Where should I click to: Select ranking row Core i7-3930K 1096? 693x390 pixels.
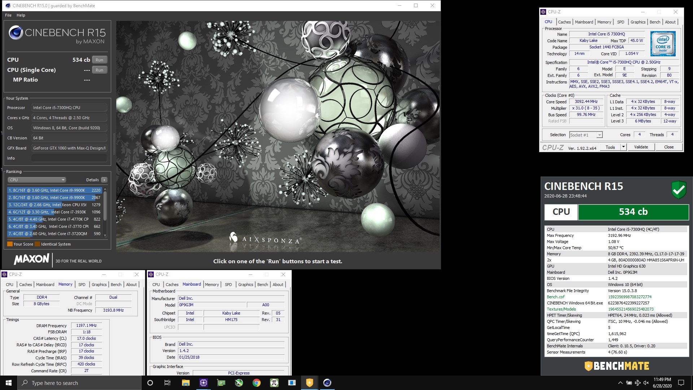click(55, 212)
